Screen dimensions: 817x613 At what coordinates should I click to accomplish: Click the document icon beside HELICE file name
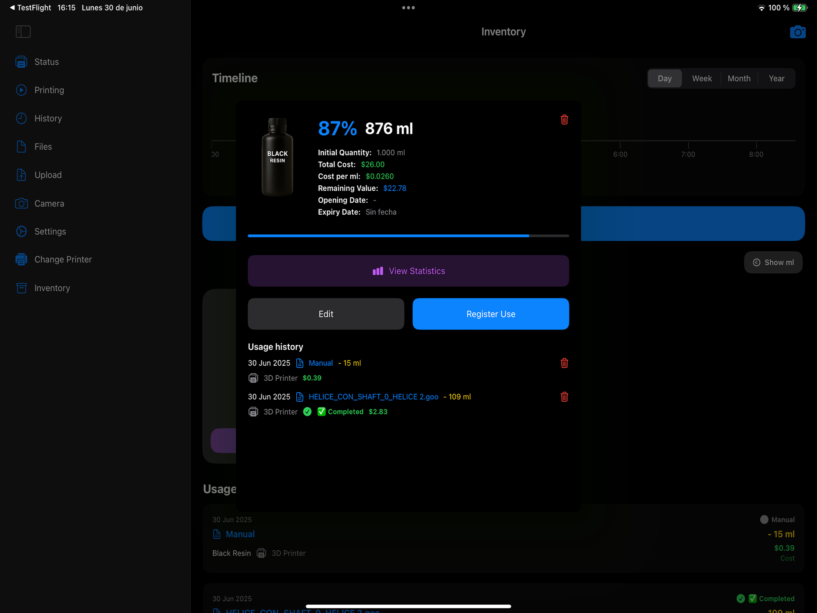300,397
